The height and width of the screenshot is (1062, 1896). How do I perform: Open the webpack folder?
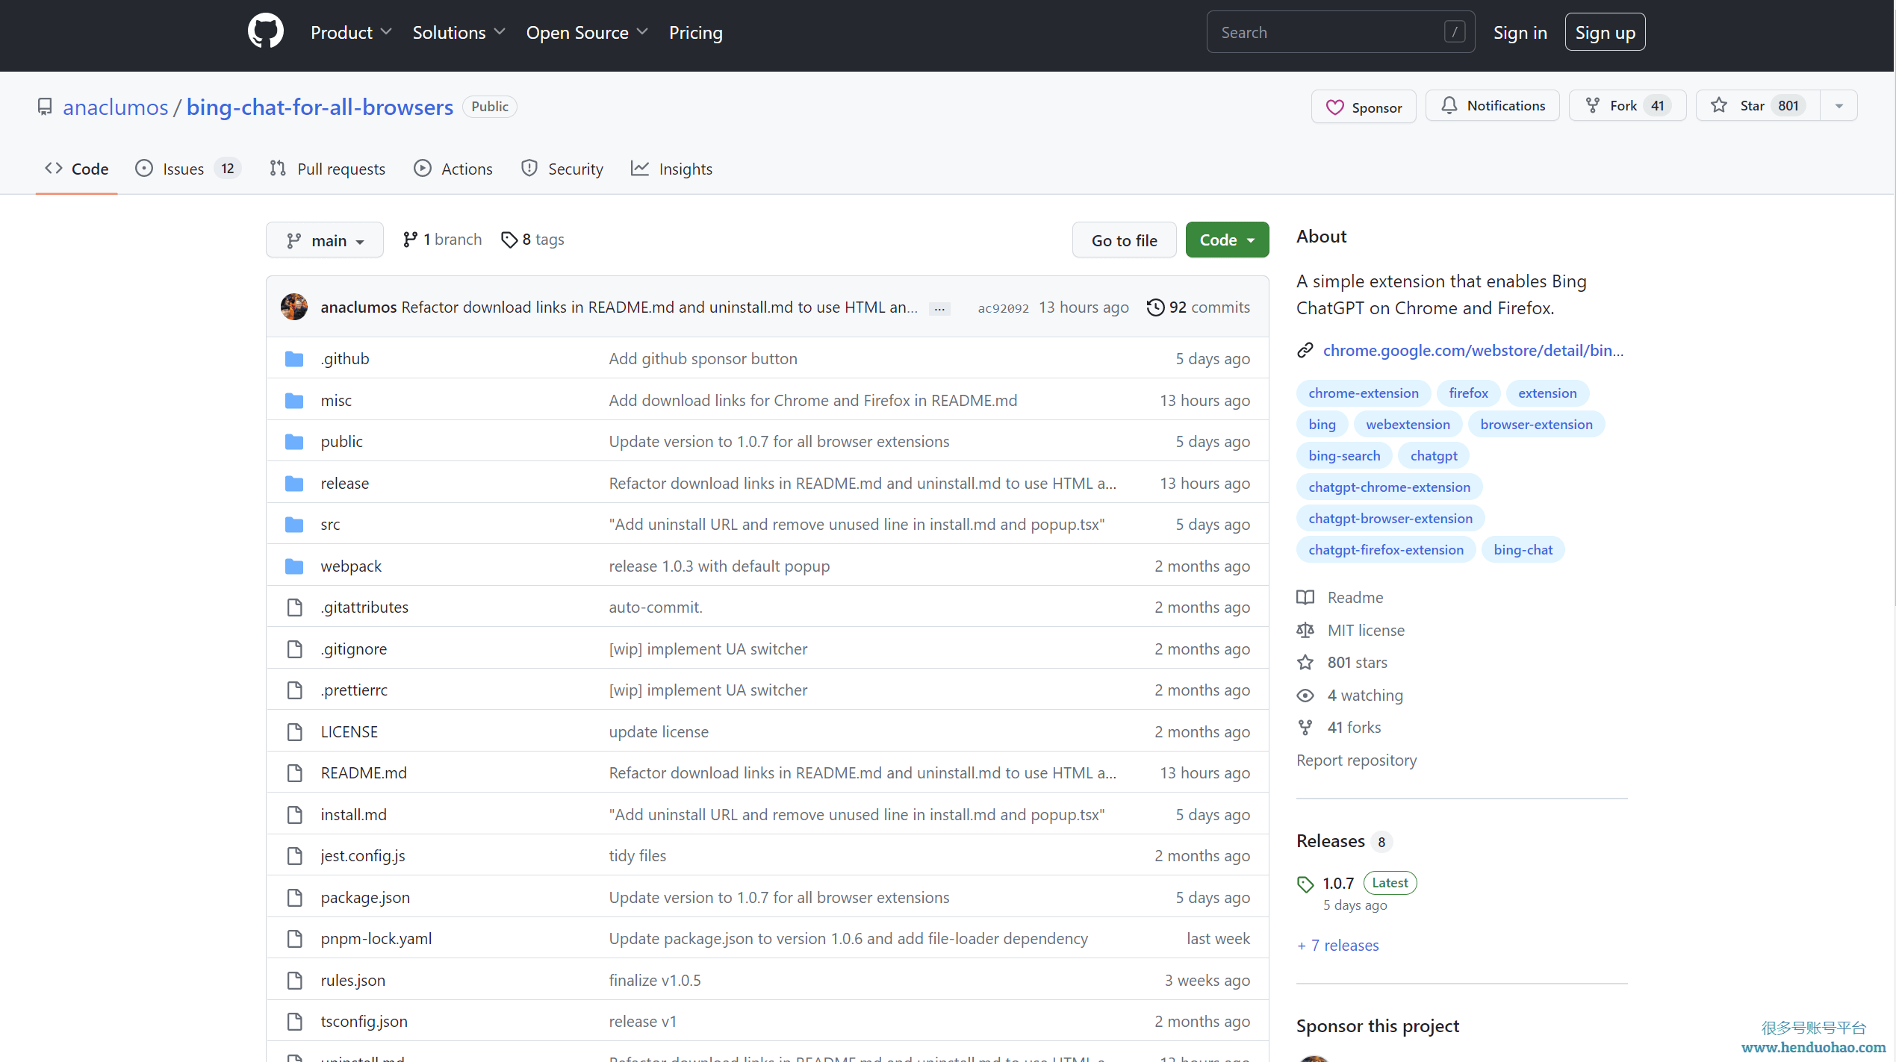point(351,566)
